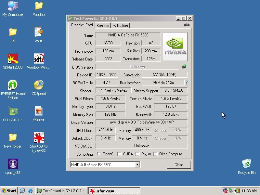Click the NVIDIA logo image
This screenshot has height=195, width=260.
175,46
